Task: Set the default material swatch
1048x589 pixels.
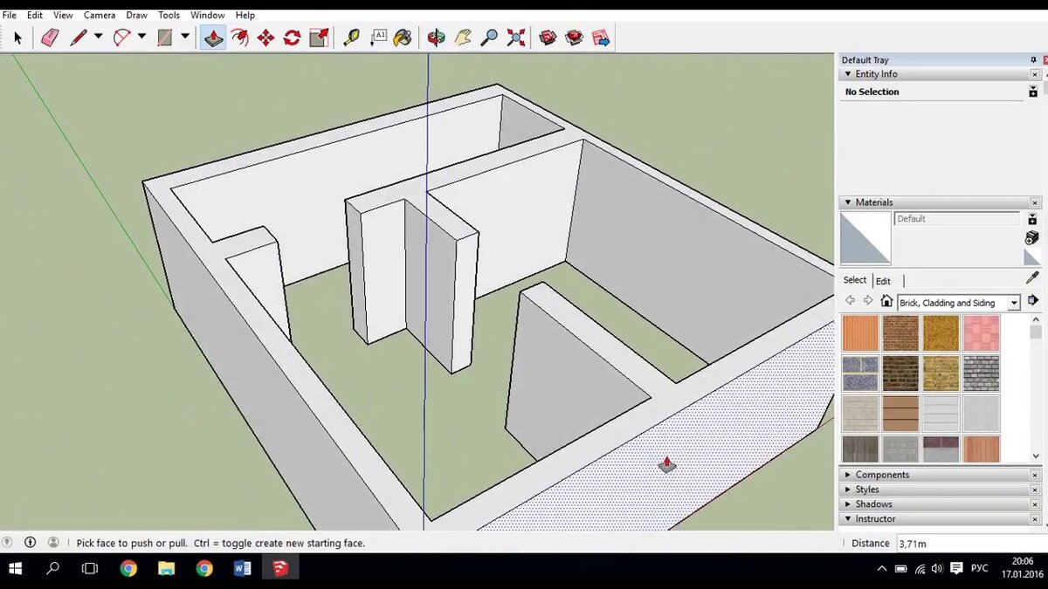Action: coord(1032,257)
